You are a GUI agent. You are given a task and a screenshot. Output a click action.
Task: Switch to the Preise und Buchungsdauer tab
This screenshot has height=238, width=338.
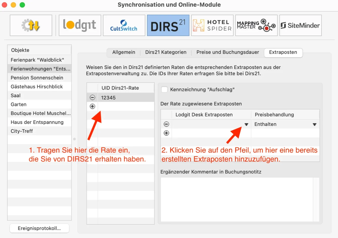coord(228,52)
